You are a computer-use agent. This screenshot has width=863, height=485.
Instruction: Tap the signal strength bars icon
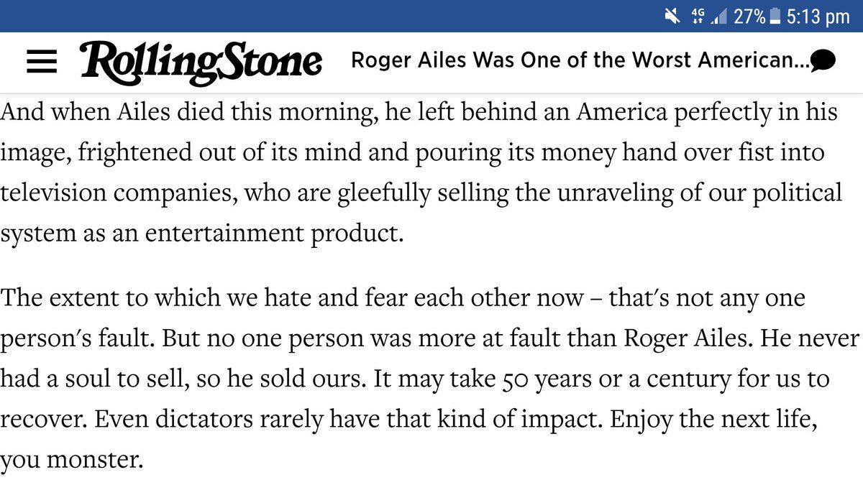(x=719, y=16)
